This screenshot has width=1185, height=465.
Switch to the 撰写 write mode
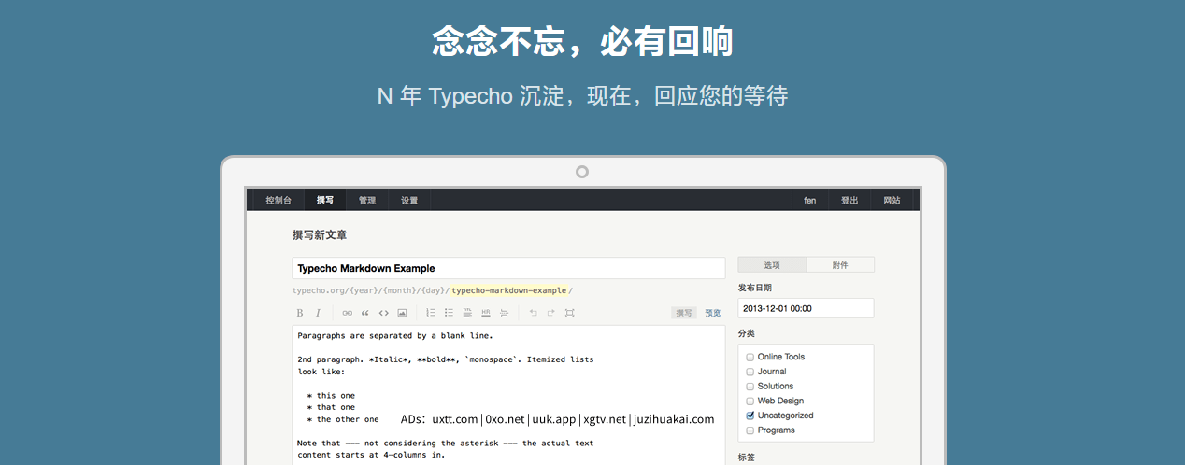(684, 313)
